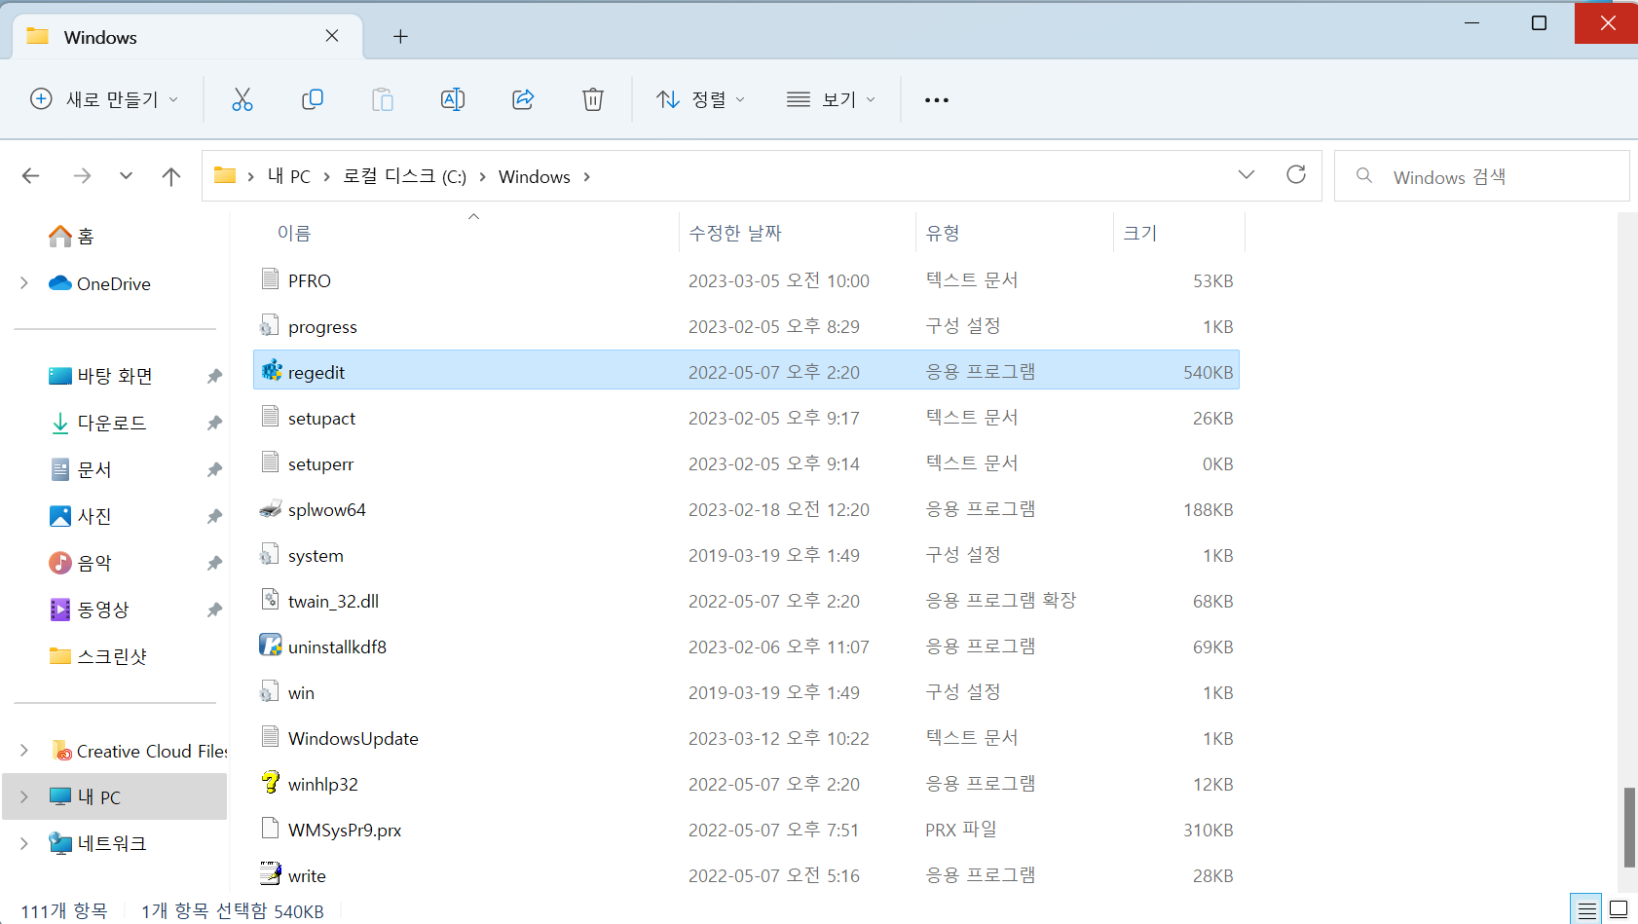Click the winhlp32 question mark icon
Viewport: 1638px width, 924px height.
(x=271, y=783)
